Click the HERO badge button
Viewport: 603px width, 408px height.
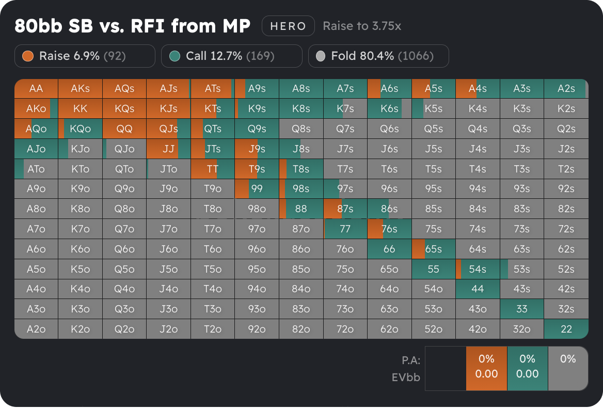pyautogui.click(x=288, y=26)
